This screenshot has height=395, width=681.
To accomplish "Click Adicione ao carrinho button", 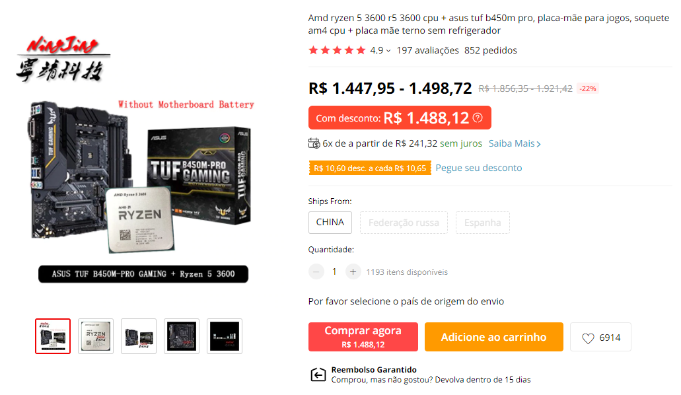I will 494,337.
